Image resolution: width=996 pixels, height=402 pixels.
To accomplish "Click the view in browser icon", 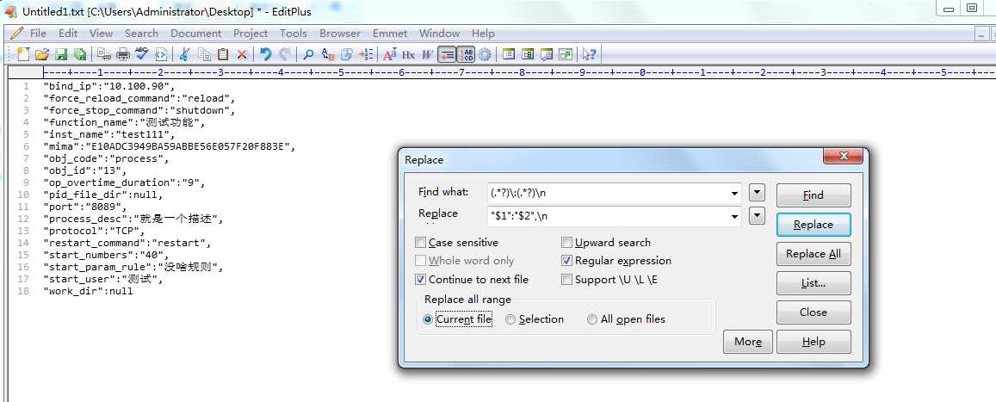I will 161,54.
